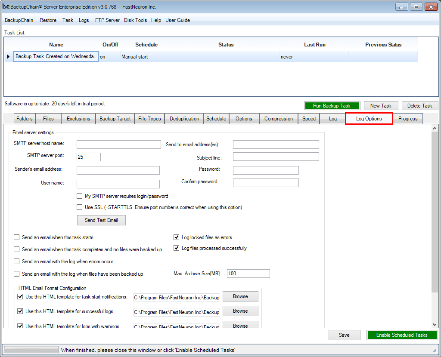441x357 pixels.
Task: Click the User name field
Action: [x=118, y=184]
